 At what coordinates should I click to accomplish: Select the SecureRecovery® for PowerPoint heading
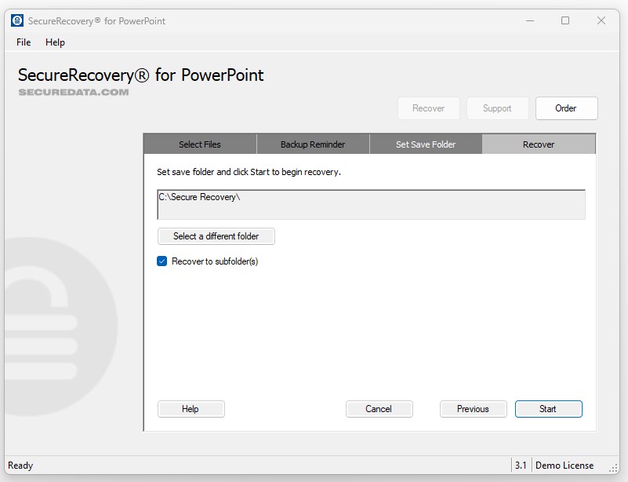pyautogui.click(x=140, y=75)
